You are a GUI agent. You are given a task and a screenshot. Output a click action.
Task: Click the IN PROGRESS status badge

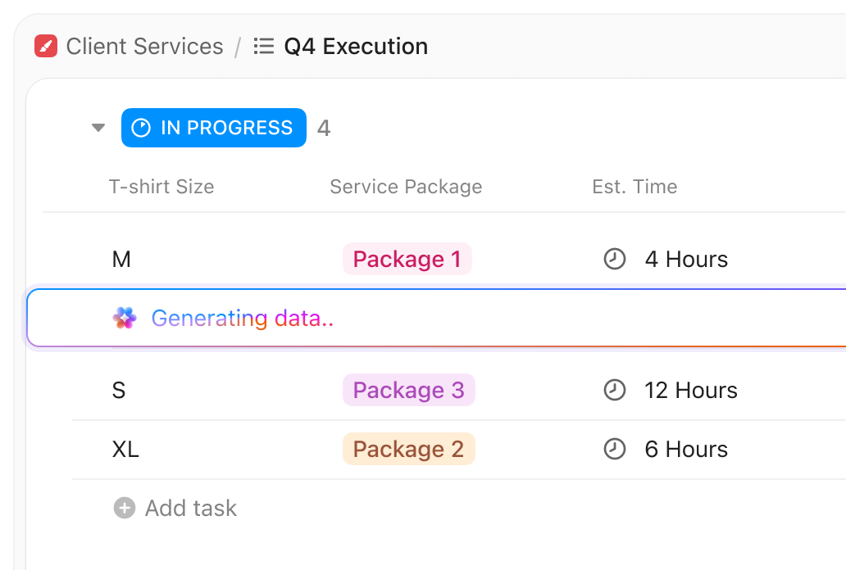tap(213, 128)
